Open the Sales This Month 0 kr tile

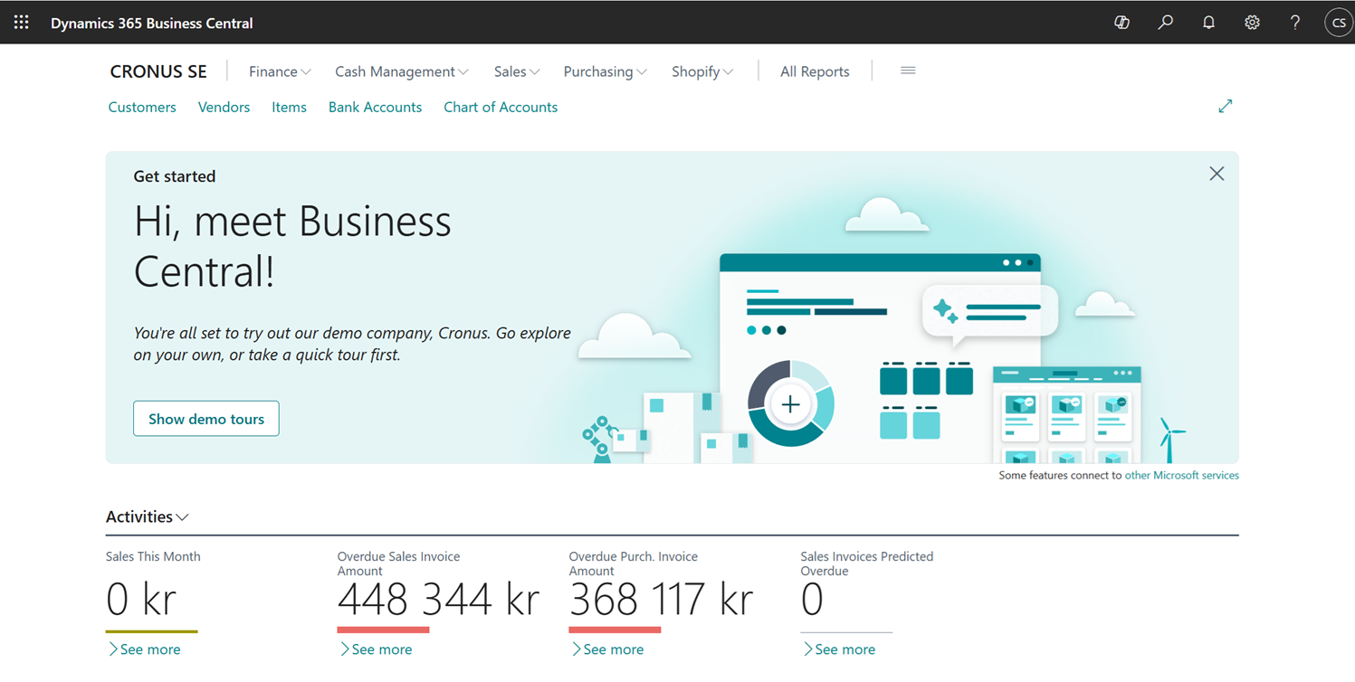pos(141,600)
